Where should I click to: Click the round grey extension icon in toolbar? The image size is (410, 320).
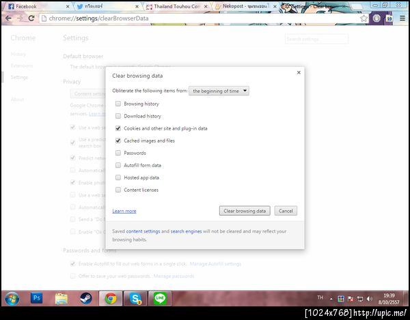[377, 18]
